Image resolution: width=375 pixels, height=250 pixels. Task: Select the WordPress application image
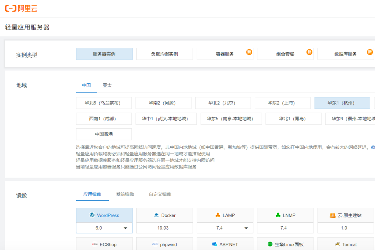coord(104,215)
